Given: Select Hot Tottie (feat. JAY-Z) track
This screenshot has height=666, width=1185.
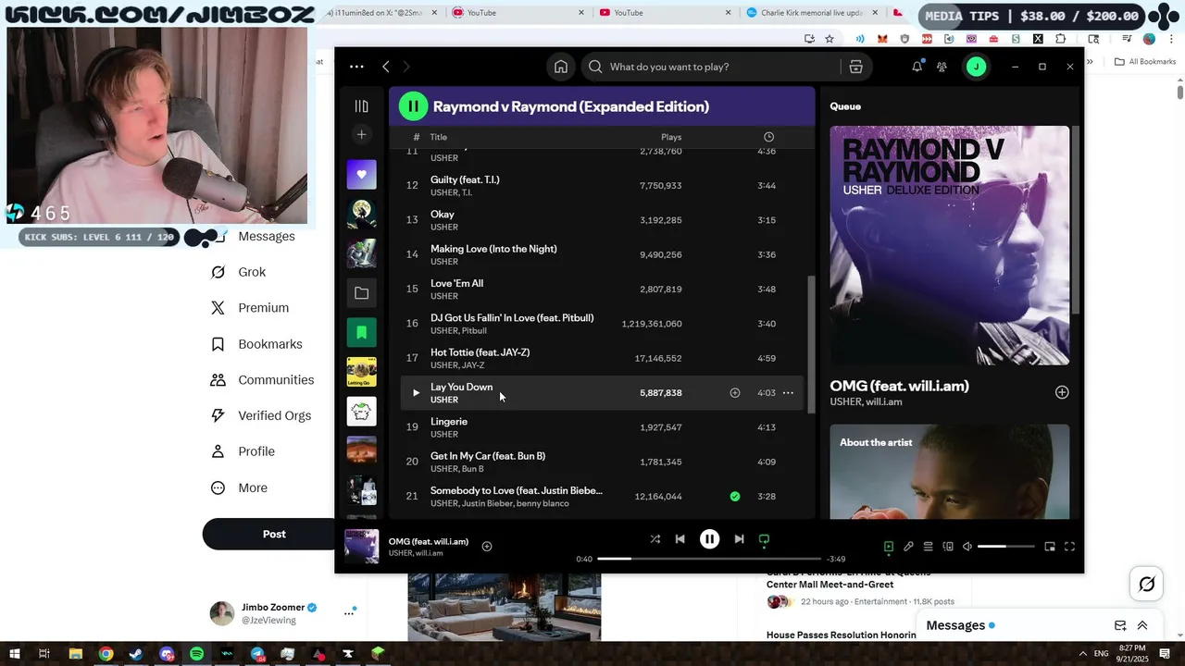Looking at the screenshot, I should (603, 358).
